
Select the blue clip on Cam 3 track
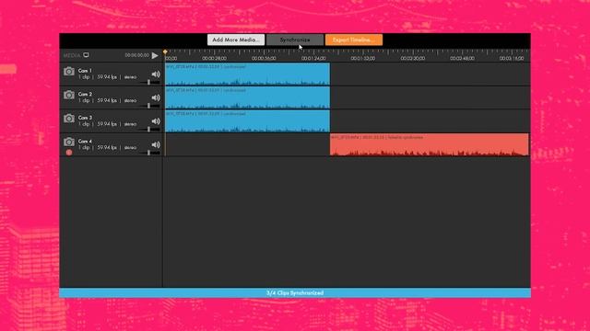(x=247, y=120)
